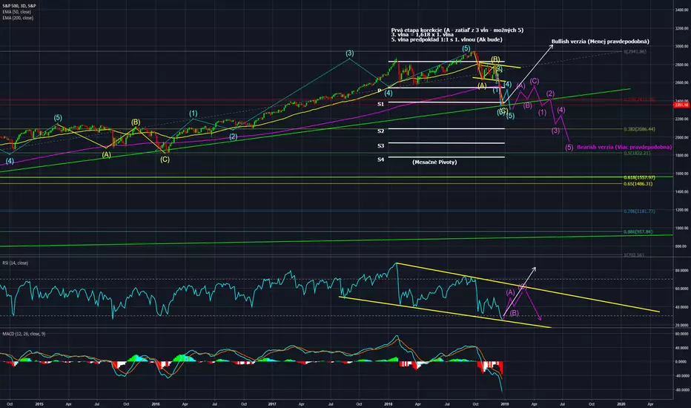Select yellow wave (B) label in late 2015

[135, 122]
